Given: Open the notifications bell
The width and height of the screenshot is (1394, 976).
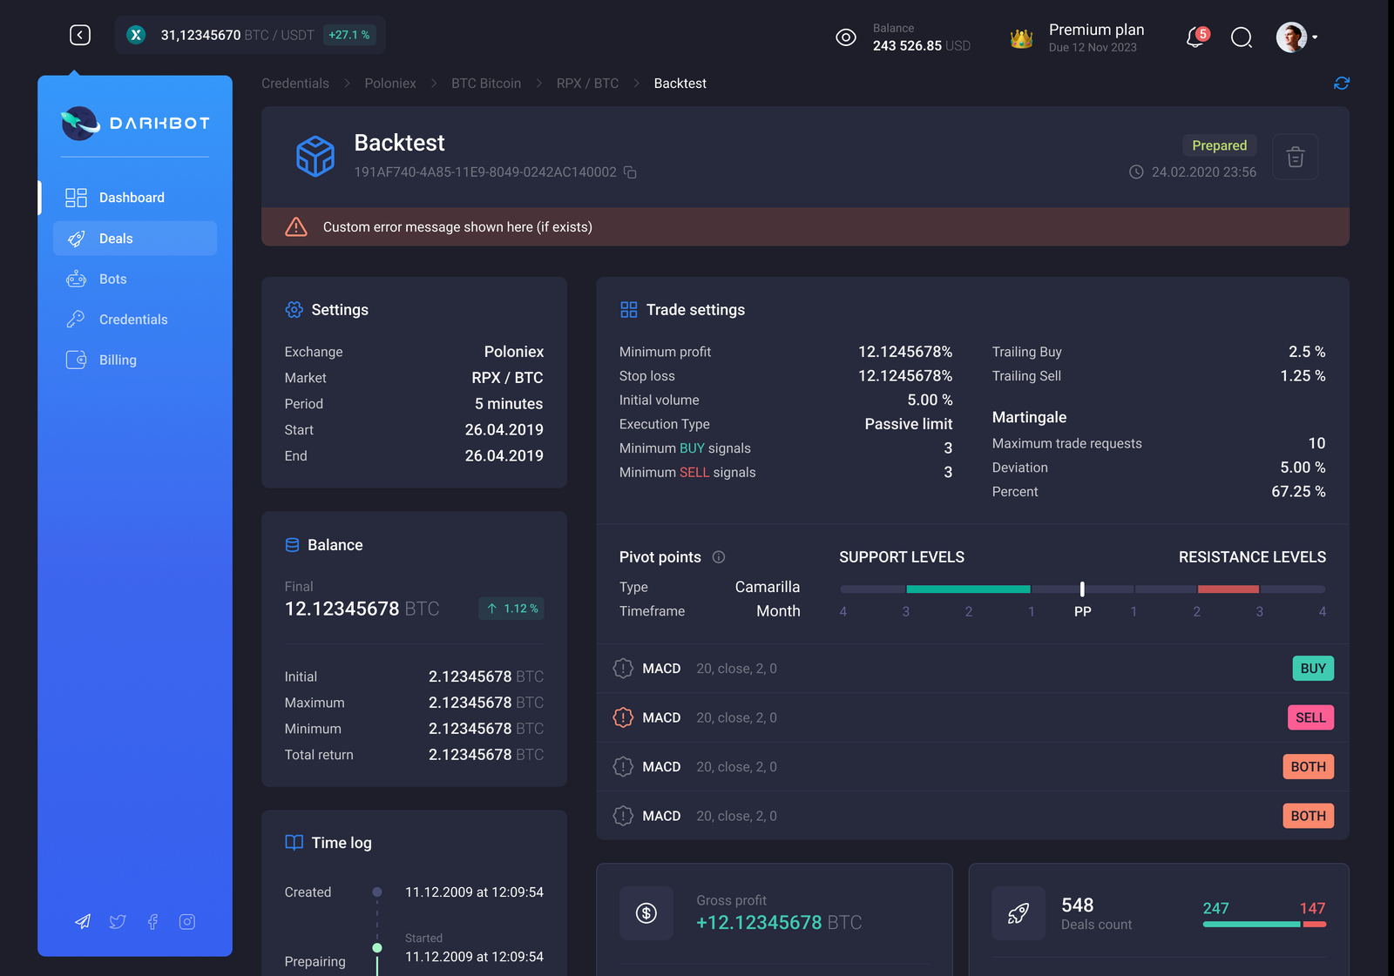Looking at the screenshot, I should [1195, 37].
